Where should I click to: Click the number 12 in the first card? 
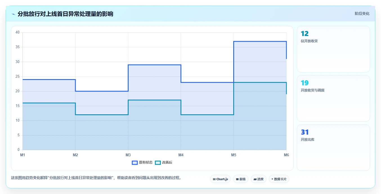(x=304, y=34)
